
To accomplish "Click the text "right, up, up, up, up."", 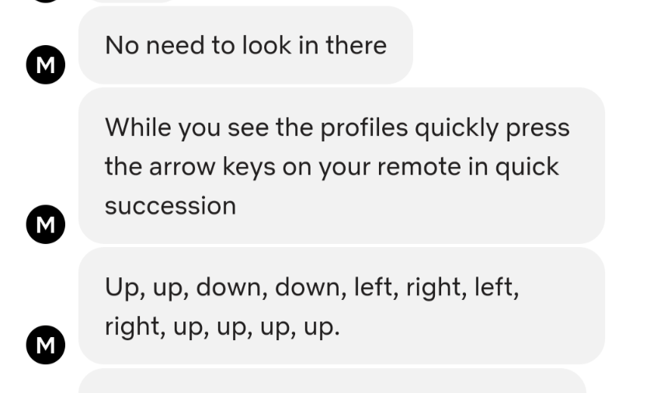I will (x=222, y=327).
